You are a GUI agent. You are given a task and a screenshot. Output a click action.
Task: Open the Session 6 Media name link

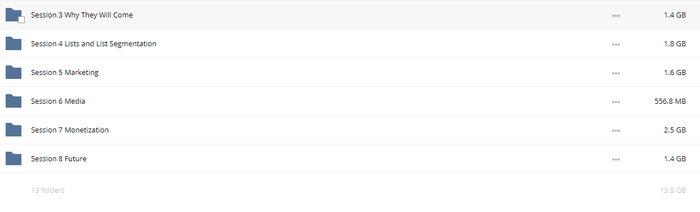point(58,101)
